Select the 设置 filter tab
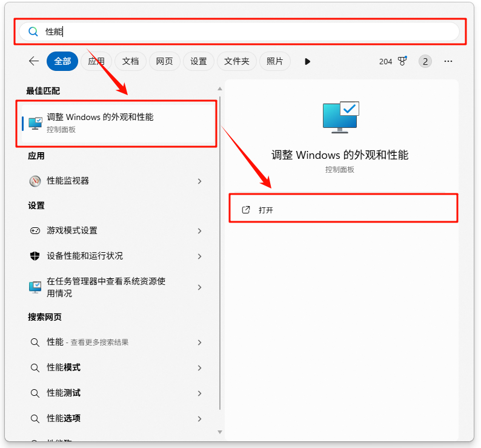 (199, 61)
